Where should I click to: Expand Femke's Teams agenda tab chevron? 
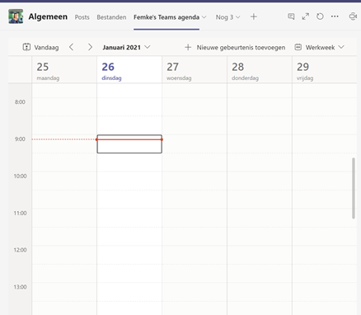204,17
